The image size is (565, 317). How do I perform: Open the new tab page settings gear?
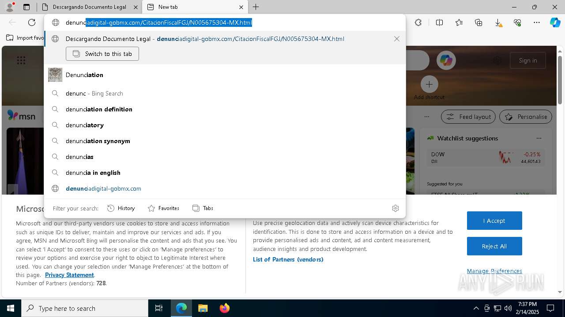497,60
